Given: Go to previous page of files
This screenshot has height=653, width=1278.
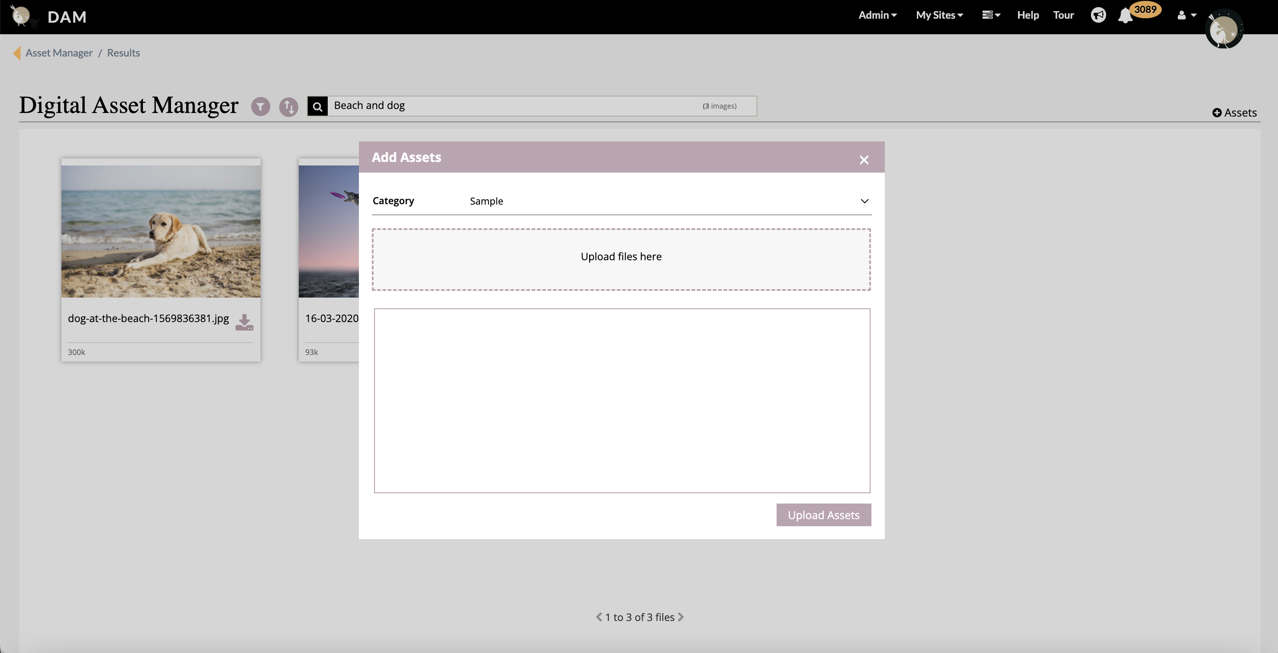Looking at the screenshot, I should tap(599, 617).
